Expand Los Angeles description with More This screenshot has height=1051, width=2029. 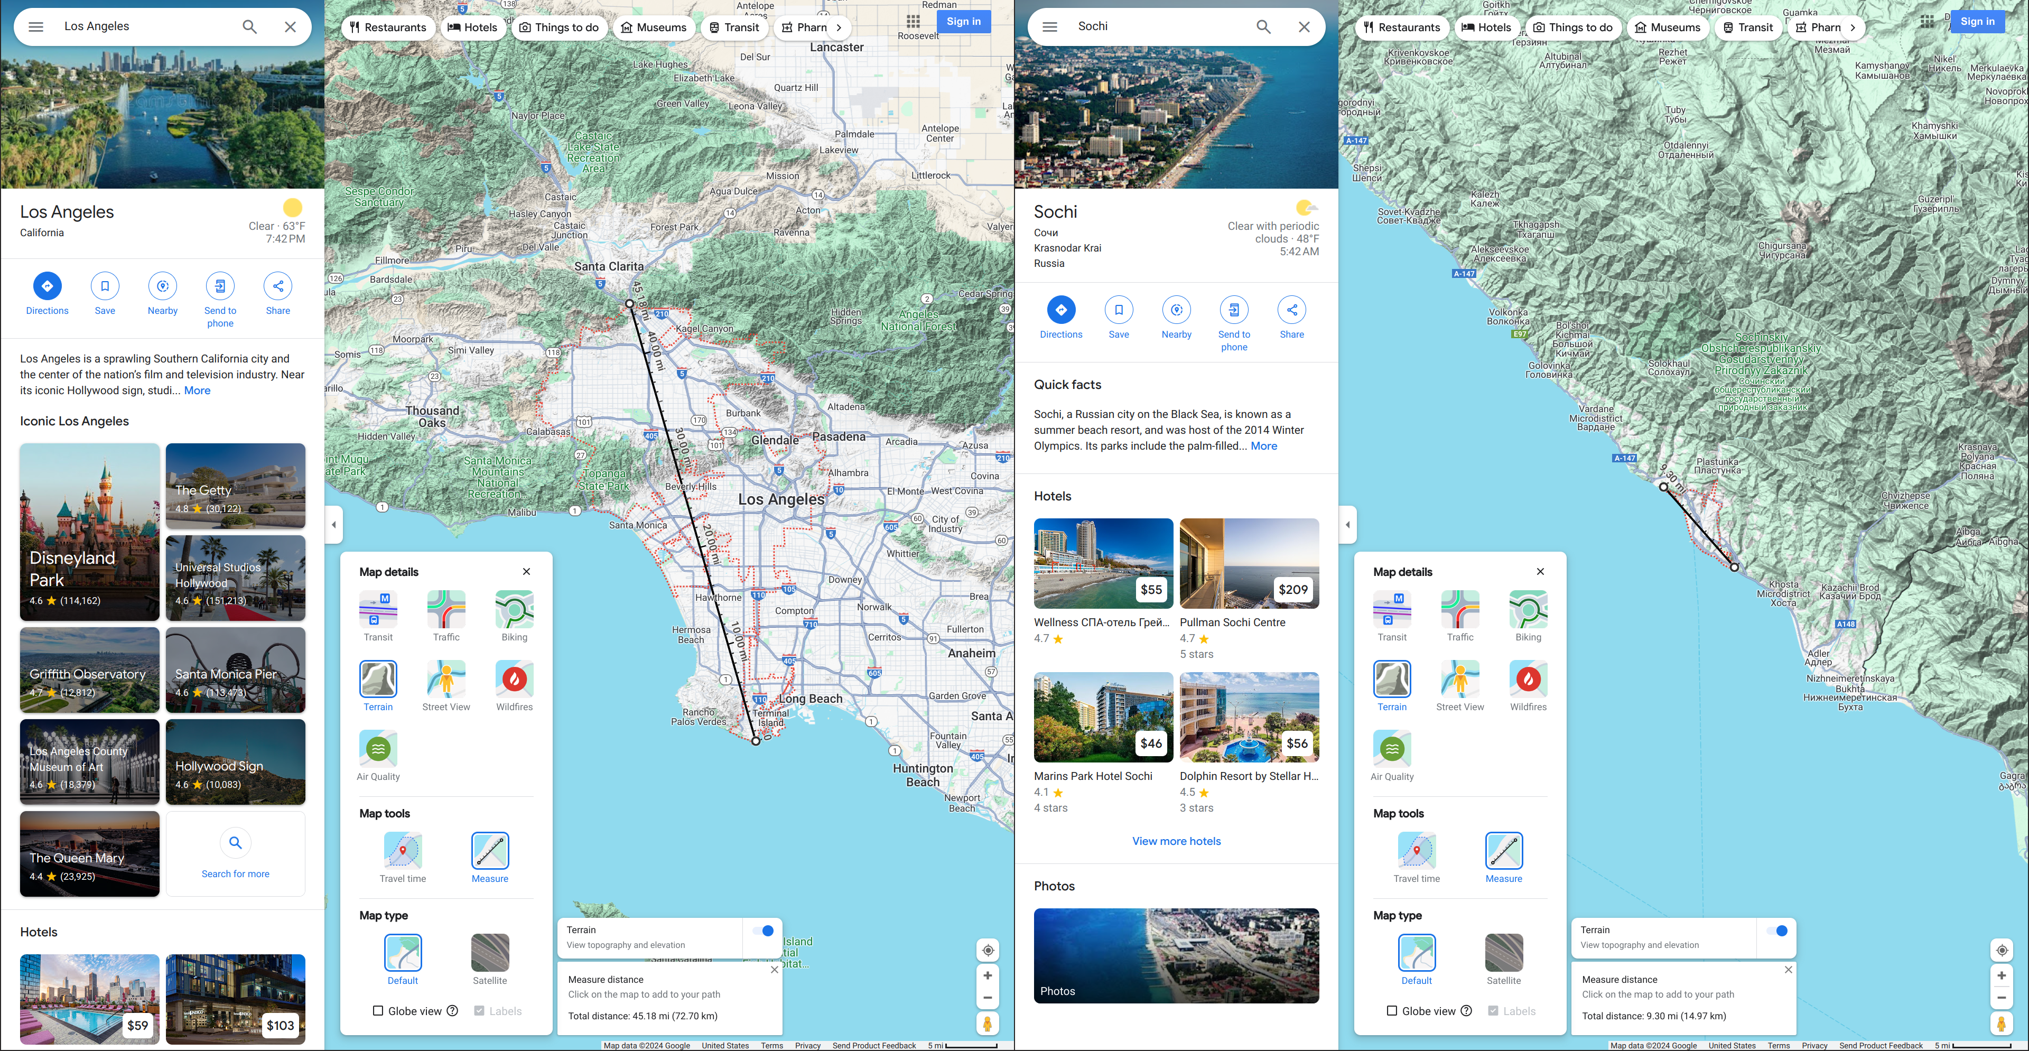(197, 391)
